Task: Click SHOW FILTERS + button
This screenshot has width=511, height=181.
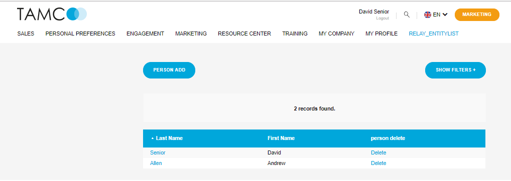Action: [x=455, y=70]
